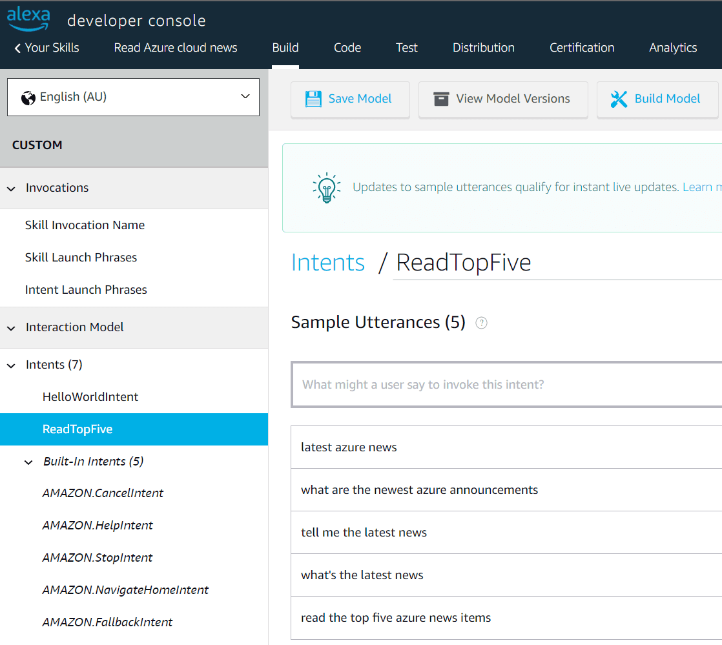
Task: Click the wrench Build Model icon
Action: [619, 99]
